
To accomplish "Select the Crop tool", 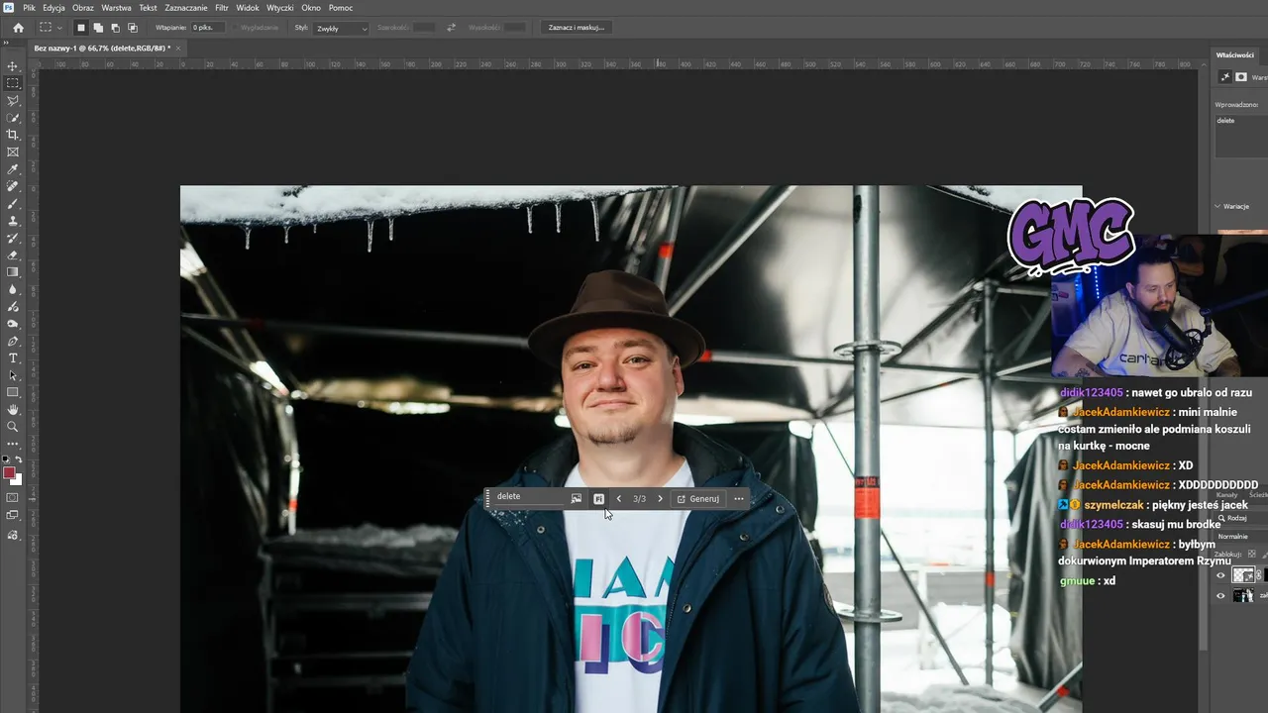I will point(13,135).
